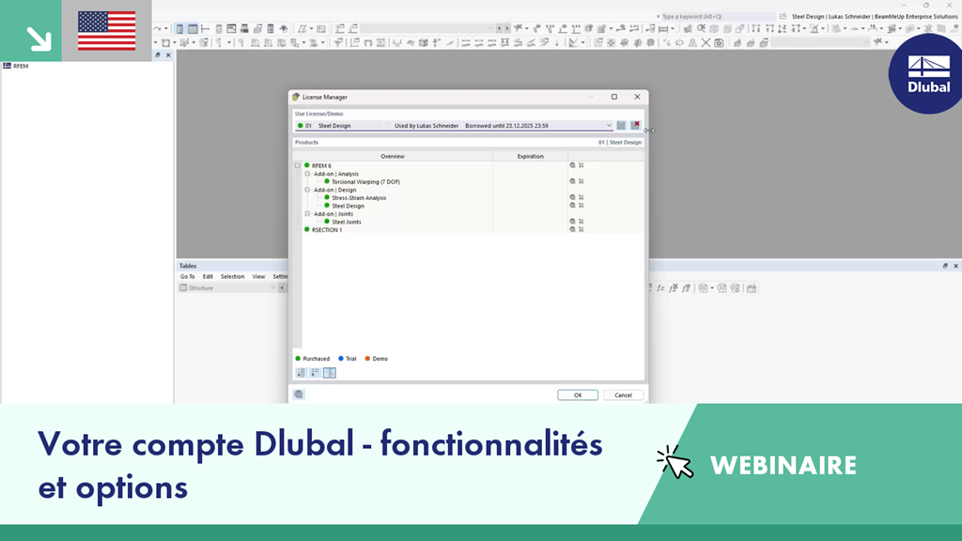Click the Expiration column header

[530, 157]
